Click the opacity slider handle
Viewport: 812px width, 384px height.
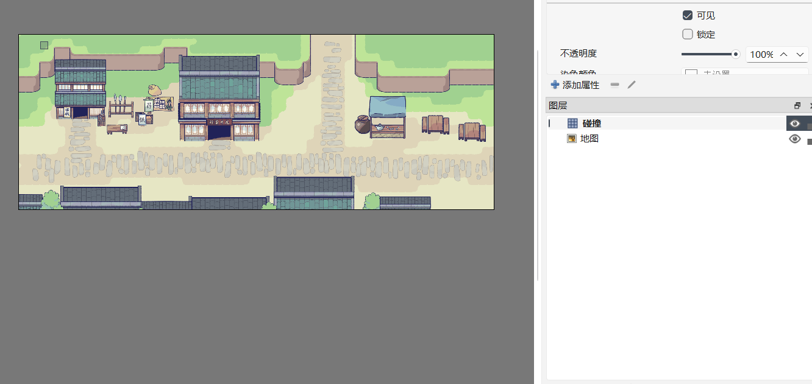tap(736, 54)
